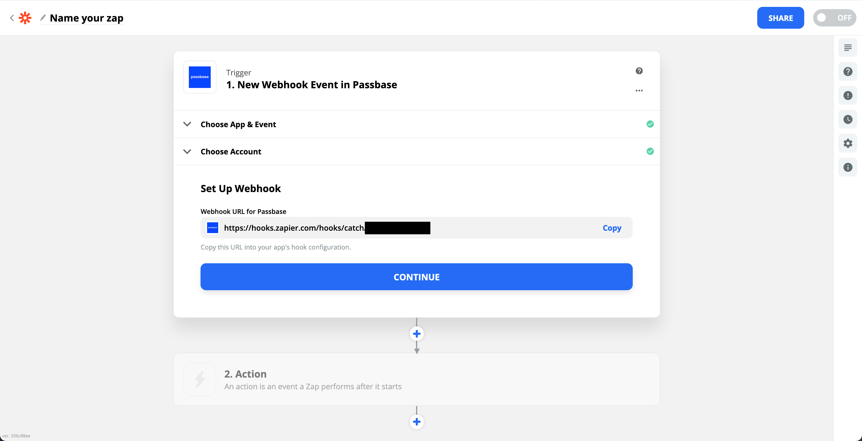This screenshot has height=441, width=862.
Task: Go back using the left arrow
Action: (12, 18)
